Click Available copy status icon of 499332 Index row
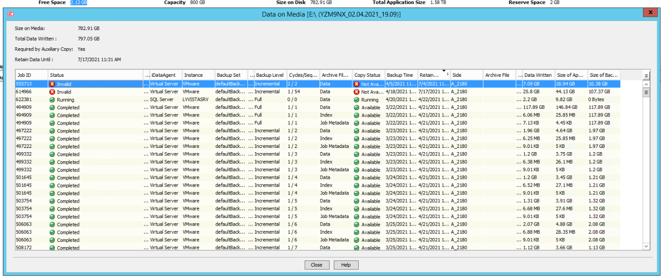The height and width of the screenshot is (280, 661). [x=357, y=162]
